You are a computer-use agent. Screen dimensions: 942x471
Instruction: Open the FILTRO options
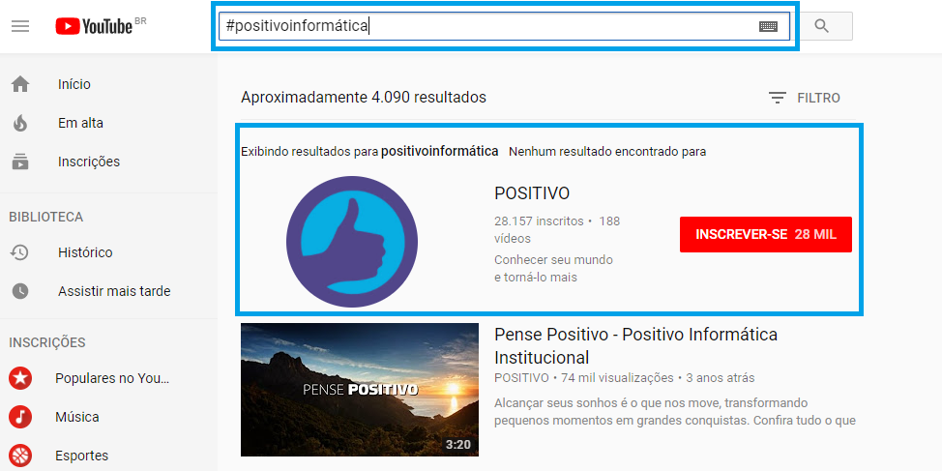tap(818, 98)
